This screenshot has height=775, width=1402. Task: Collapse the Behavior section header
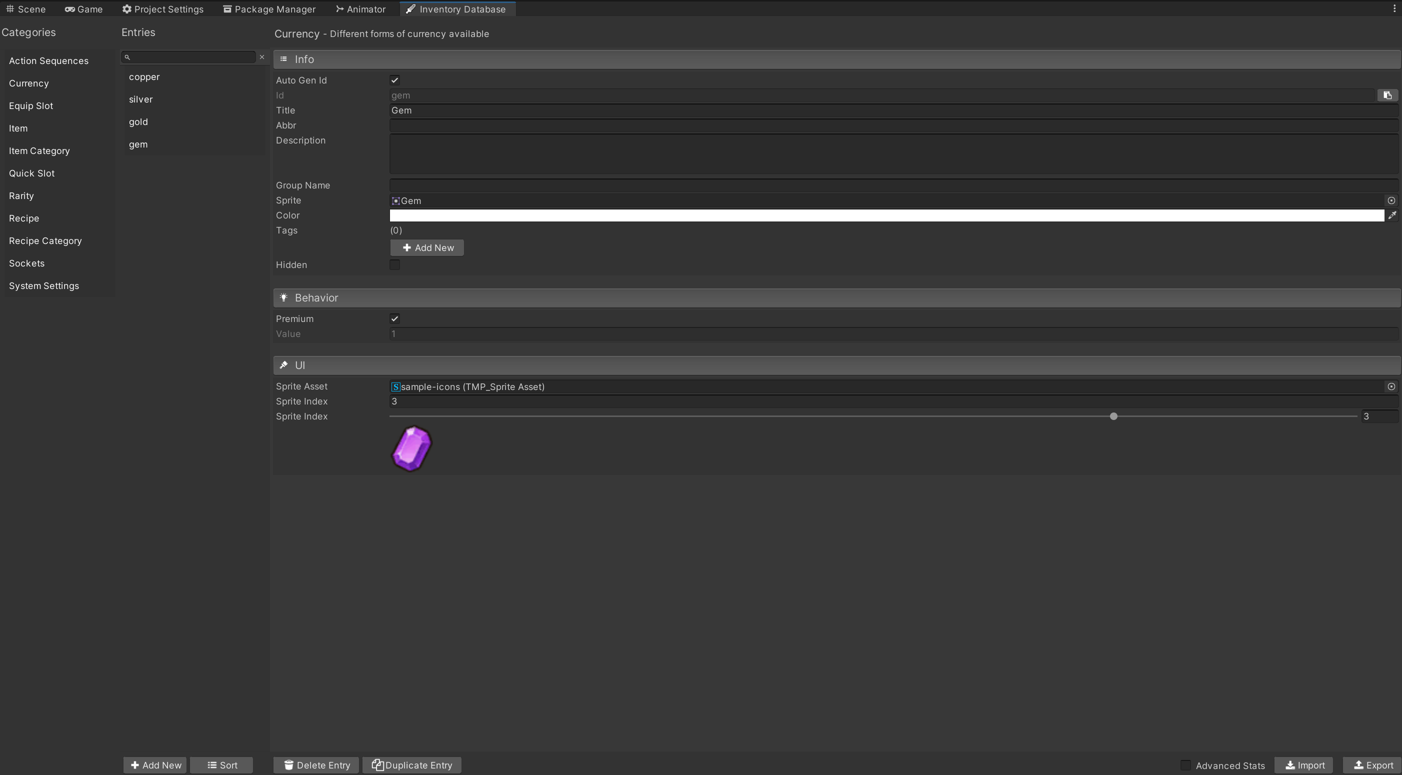click(x=316, y=297)
